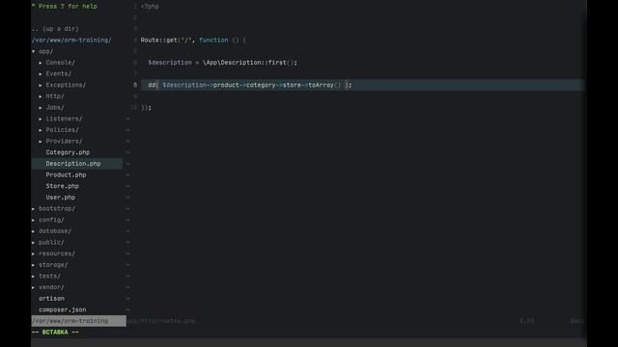Click 'store' in the chained call
The width and height of the screenshot is (618, 347).
click(x=292, y=85)
